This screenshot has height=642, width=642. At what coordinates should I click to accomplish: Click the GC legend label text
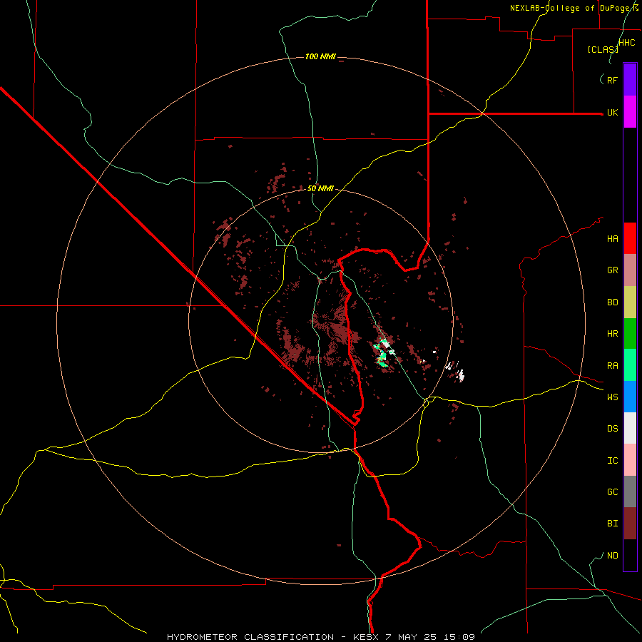tap(612, 492)
